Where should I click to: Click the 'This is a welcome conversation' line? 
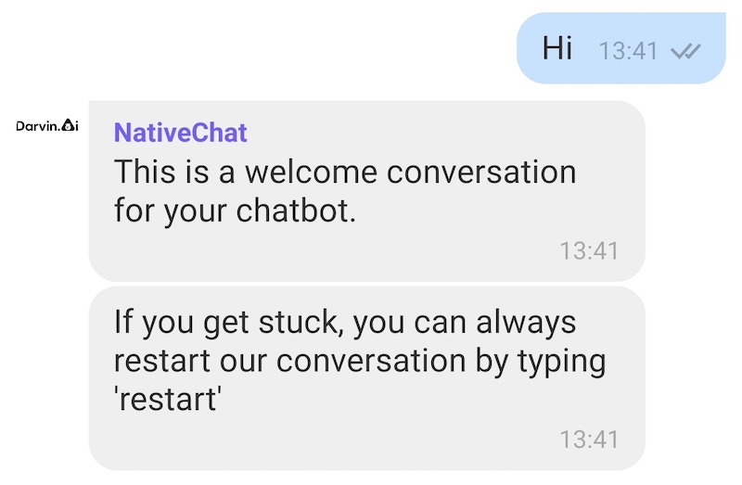click(x=345, y=172)
